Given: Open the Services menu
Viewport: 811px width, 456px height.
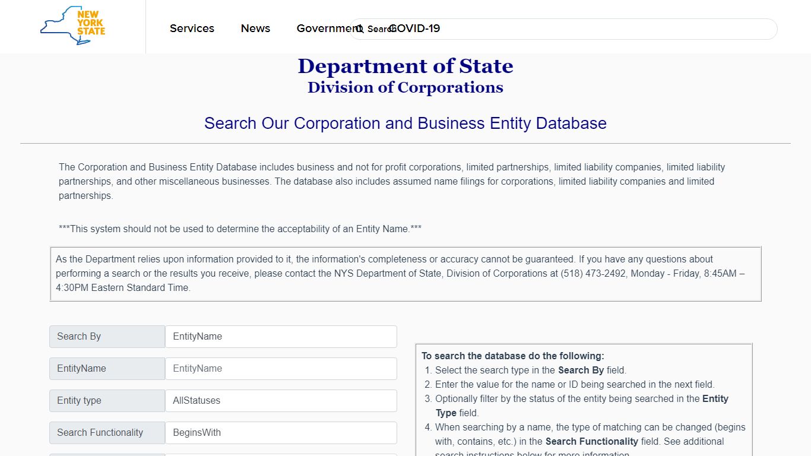Looking at the screenshot, I should pyautogui.click(x=192, y=28).
